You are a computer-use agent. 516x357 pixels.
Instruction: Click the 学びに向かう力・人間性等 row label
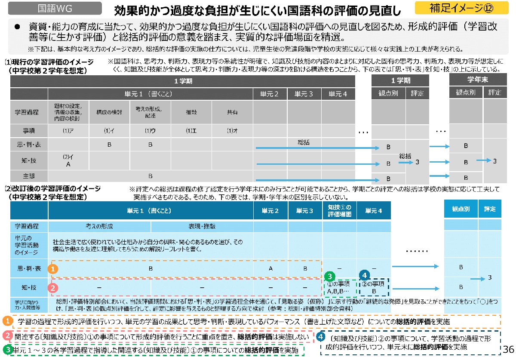[29, 305]
